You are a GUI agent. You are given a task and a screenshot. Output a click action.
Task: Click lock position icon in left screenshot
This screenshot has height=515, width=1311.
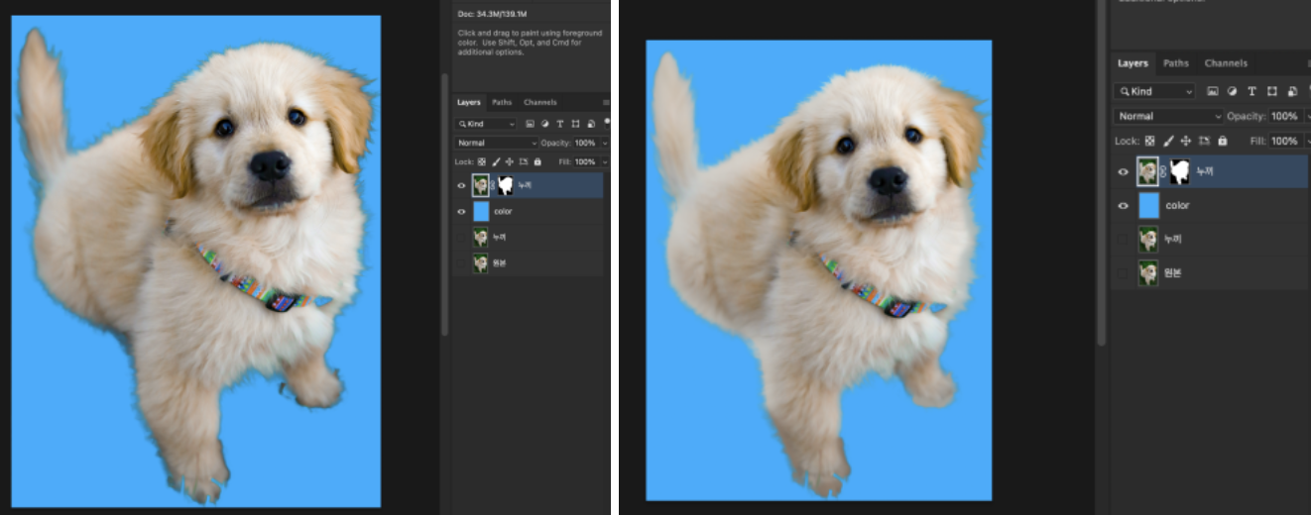click(x=510, y=161)
